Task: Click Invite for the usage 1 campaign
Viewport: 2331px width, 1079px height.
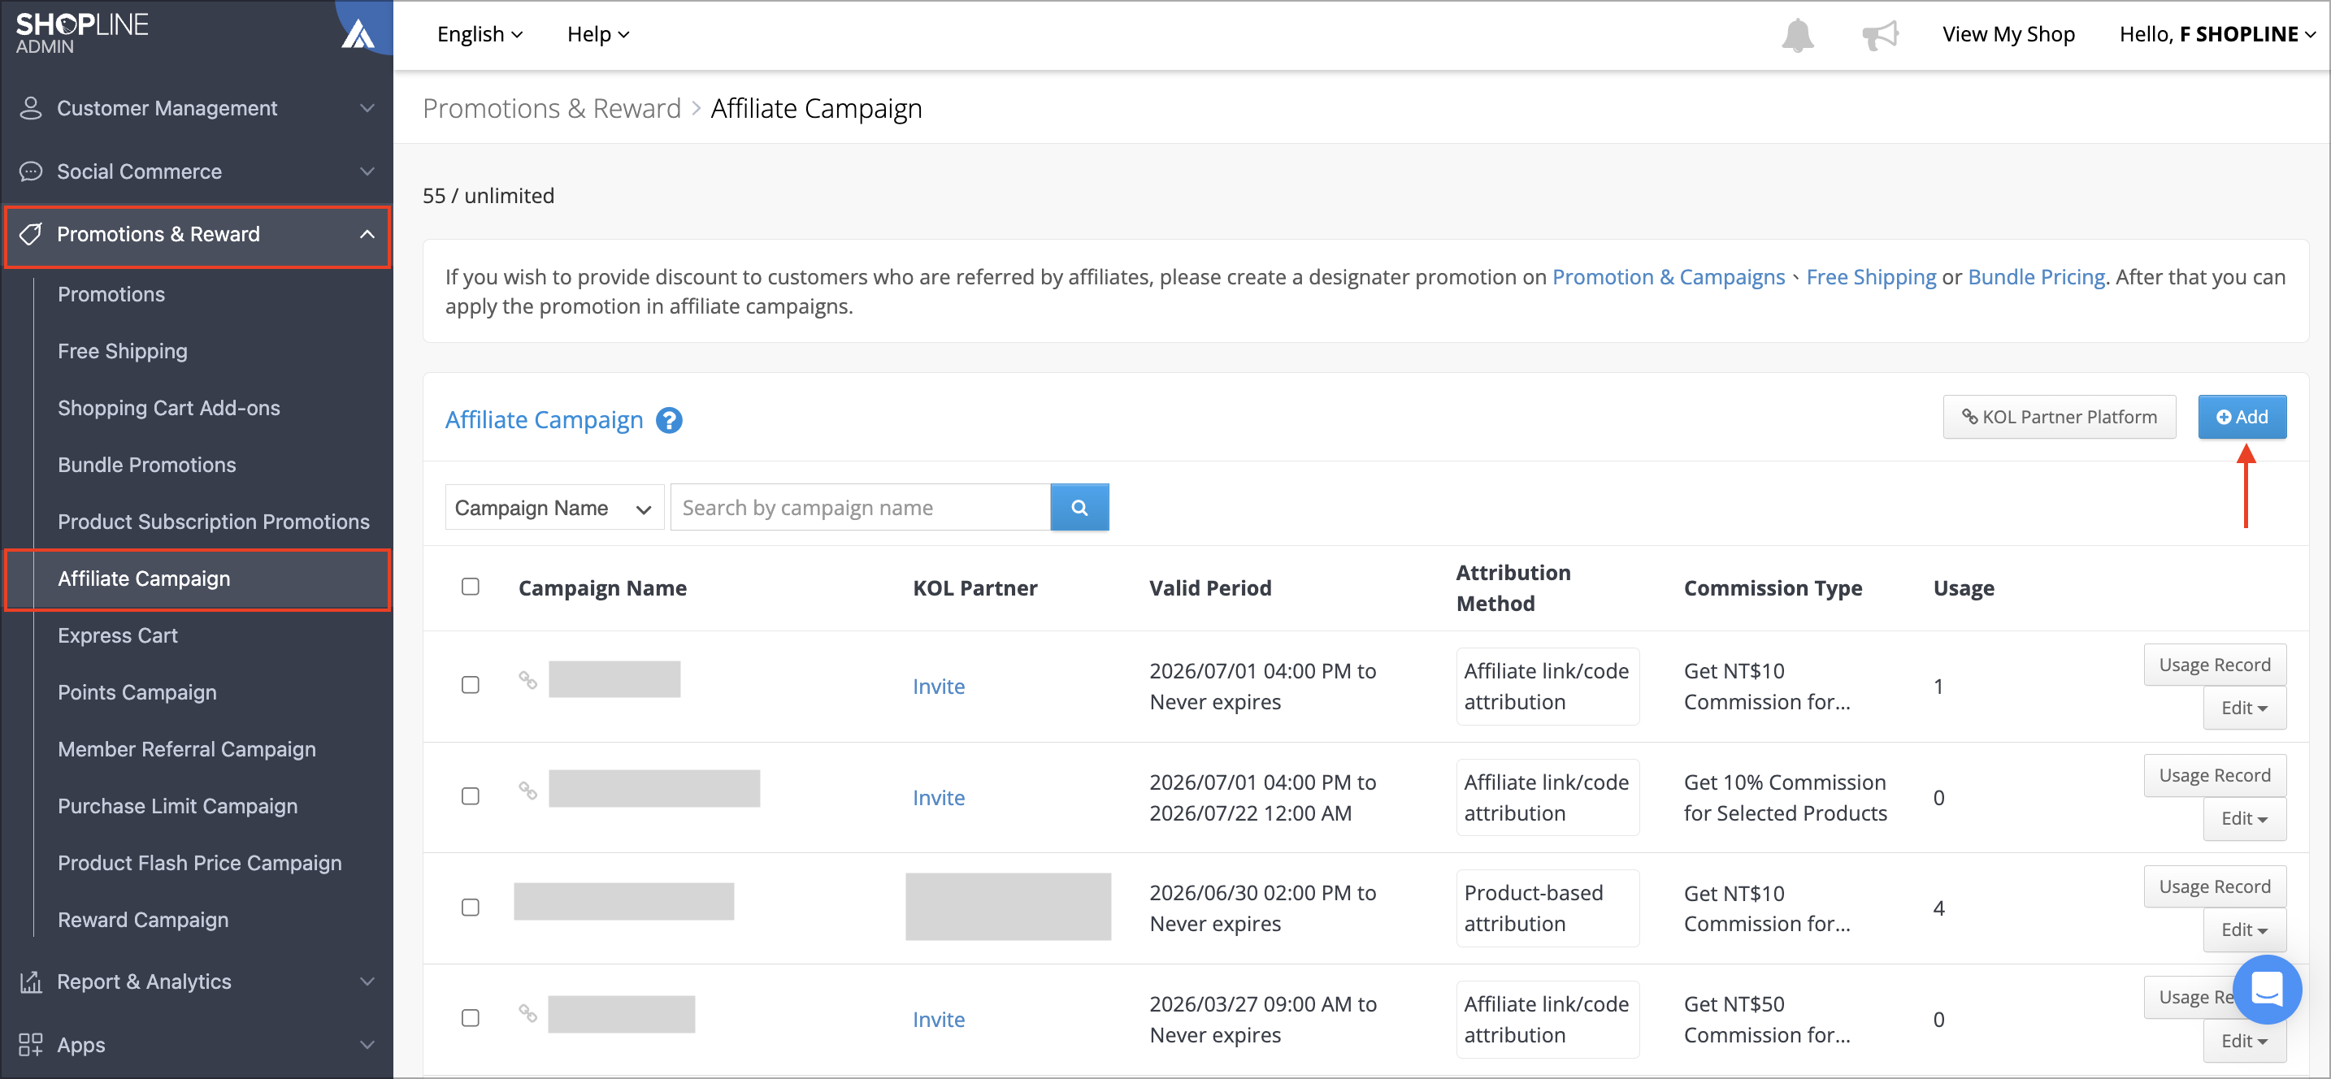Action: point(939,687)
